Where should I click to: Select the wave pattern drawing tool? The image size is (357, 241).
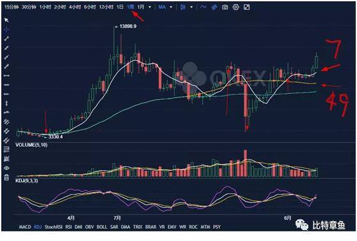[6, 159]
